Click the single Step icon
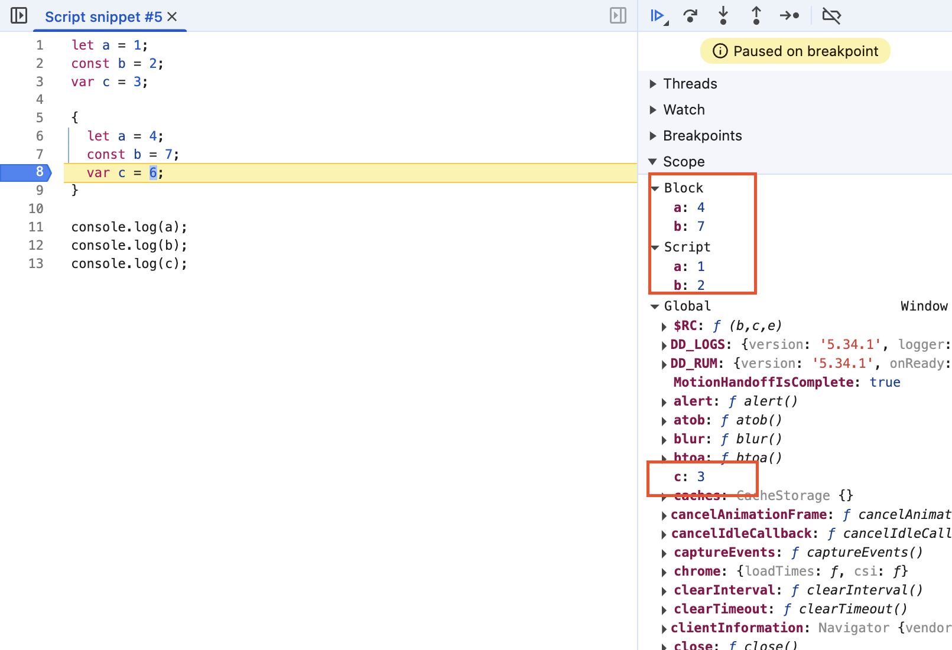This screenshot has width=952, height=650. point(789,16)
